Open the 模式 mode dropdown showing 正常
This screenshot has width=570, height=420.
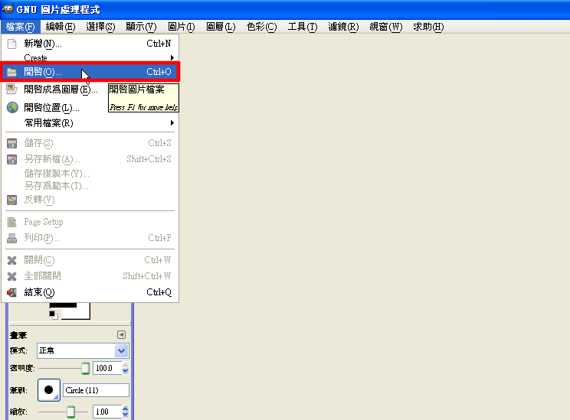point(83,350)
